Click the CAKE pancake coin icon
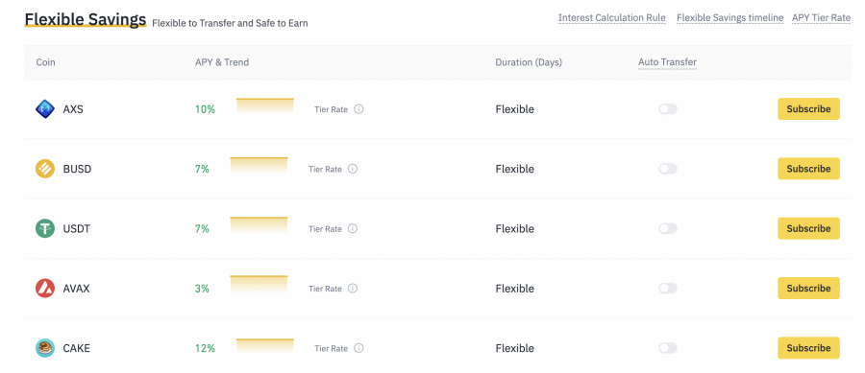Viewport: 865px width, 373px height. click(45, 348)
